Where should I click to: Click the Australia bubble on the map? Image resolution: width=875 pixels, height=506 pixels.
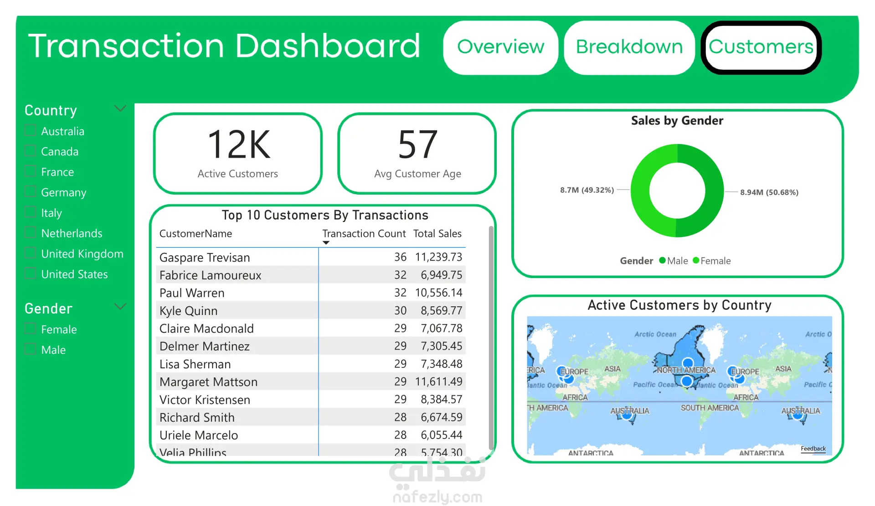pyautogui.click(x=627, y=415)
